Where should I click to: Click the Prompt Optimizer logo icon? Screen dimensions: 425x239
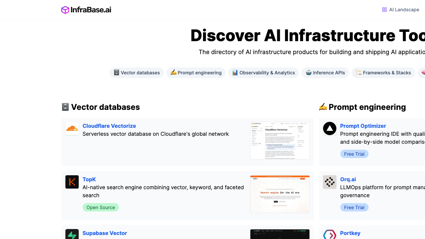[330, 128]
